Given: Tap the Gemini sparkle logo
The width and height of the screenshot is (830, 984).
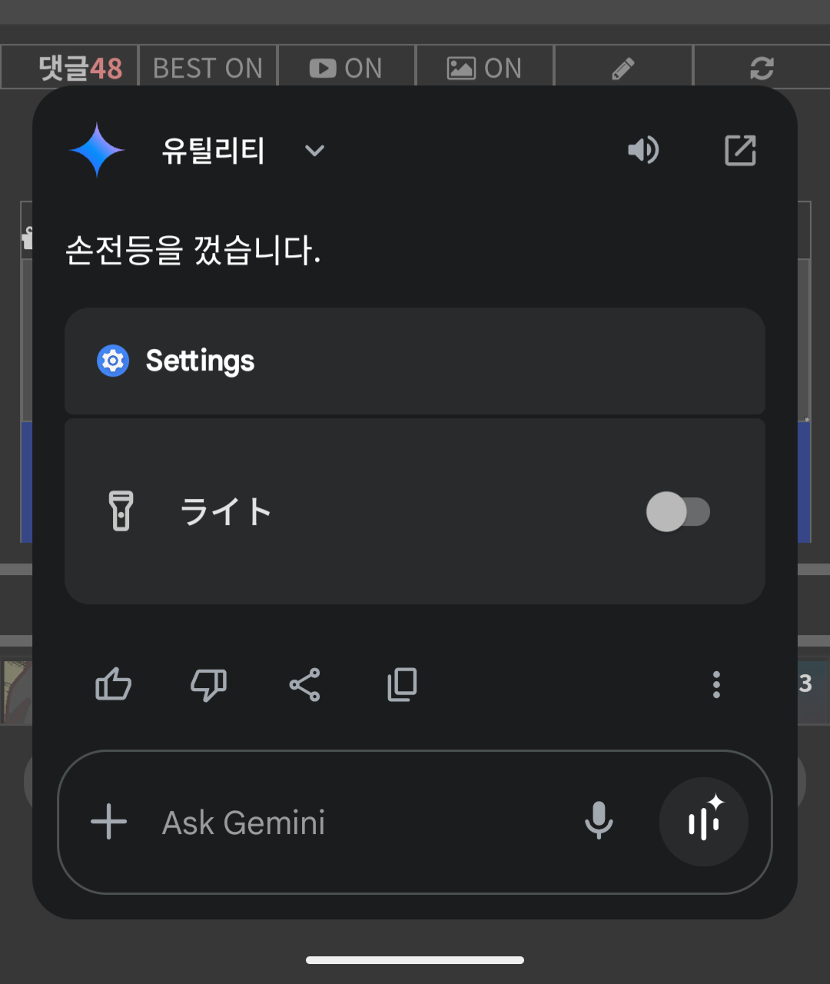Looking at the screenshot, I should (98, 150).
